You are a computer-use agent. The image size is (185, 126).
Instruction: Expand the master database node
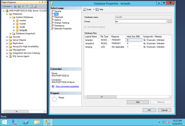pos(14,21)
